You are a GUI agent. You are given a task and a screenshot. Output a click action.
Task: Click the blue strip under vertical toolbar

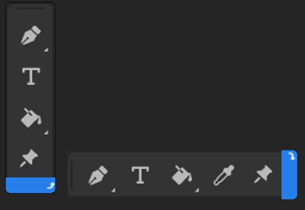[30, 185]
